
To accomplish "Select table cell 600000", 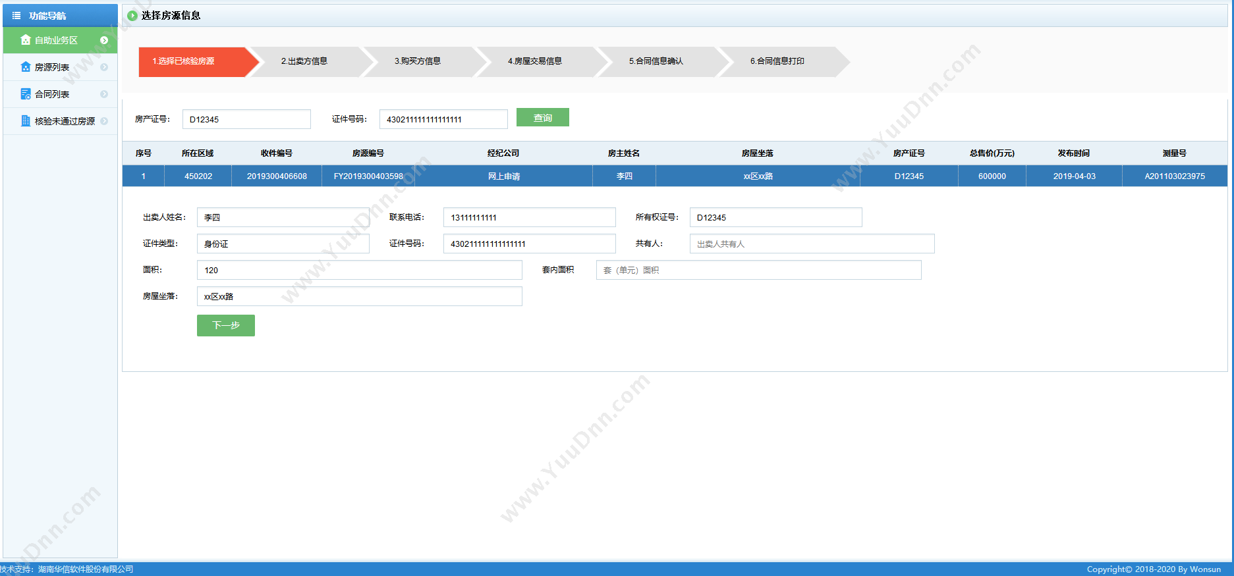I will pos(992,176).
